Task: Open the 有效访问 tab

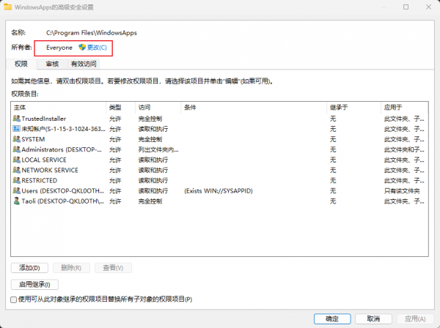Action: [x=84, y=64]
